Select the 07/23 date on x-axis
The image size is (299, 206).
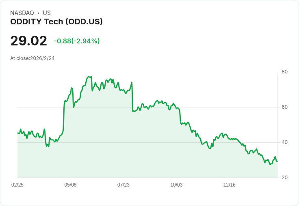[x=123, y=185]
